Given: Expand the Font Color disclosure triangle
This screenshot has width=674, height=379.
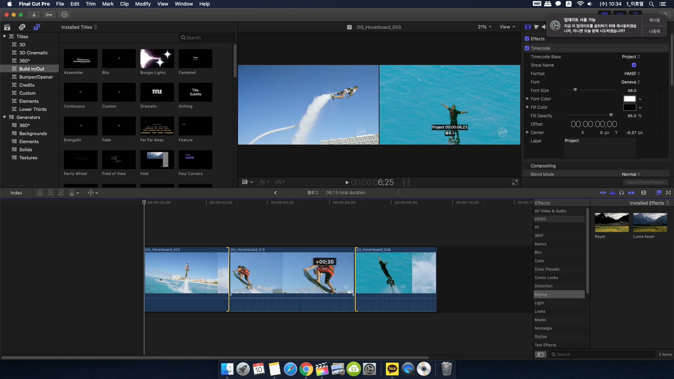Looking at the screenshot, I should [x=527, y=99].
